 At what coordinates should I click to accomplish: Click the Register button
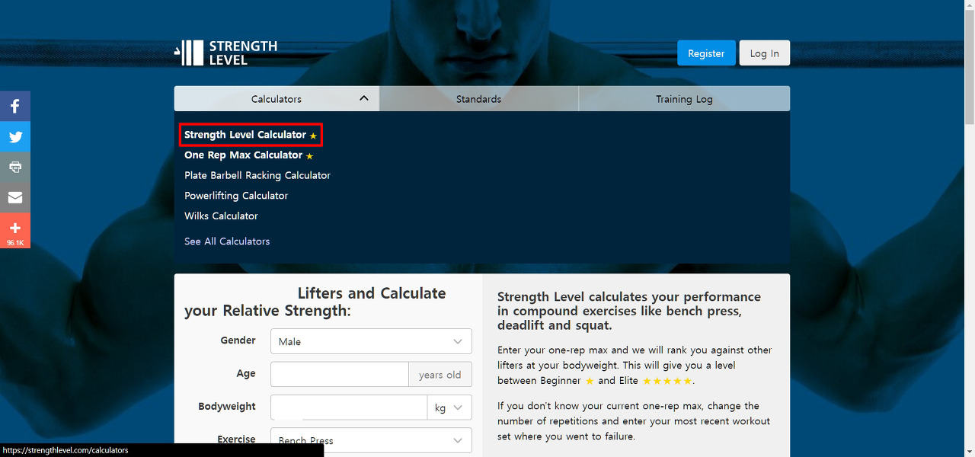[x=706, y=53]
